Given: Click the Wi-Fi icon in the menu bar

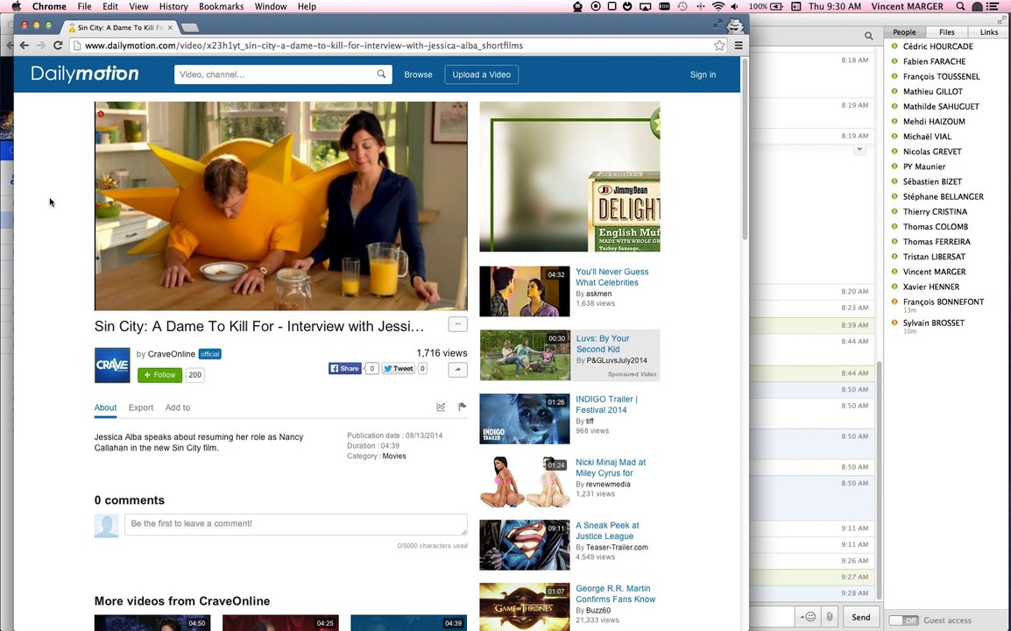Looking at the screenshot, I should (x=718, y=6).
